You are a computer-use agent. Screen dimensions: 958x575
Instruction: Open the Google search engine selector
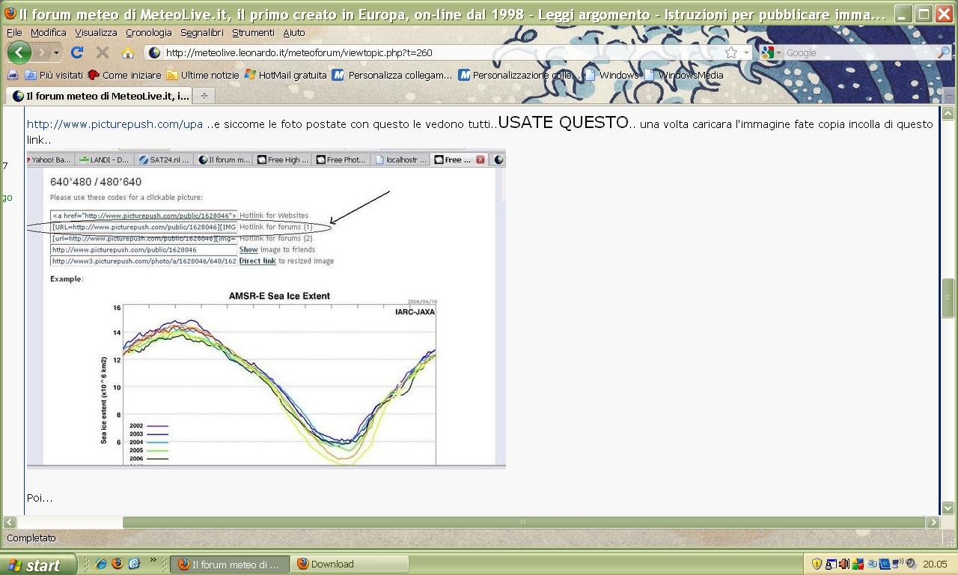[770, 52]
